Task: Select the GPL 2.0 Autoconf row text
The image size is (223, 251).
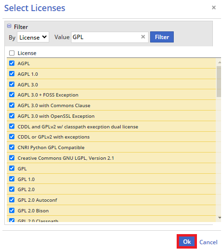Action: (37, 200)
